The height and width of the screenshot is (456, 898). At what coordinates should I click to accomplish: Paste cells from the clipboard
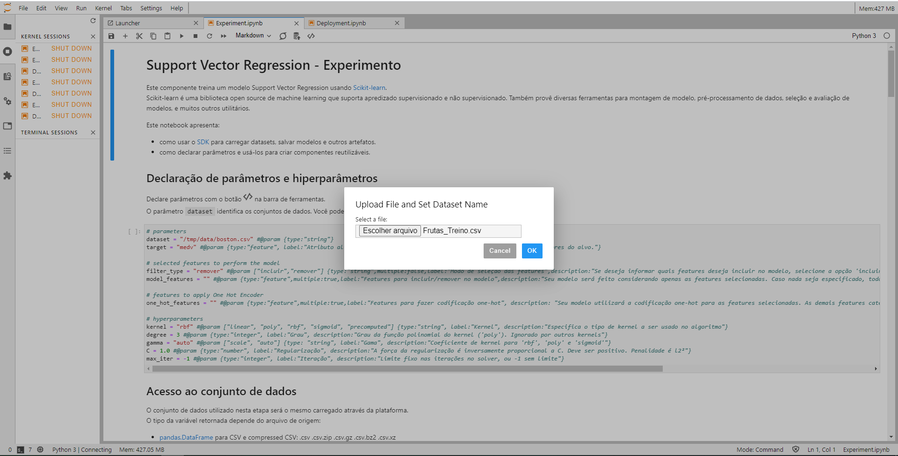point(167,36)
